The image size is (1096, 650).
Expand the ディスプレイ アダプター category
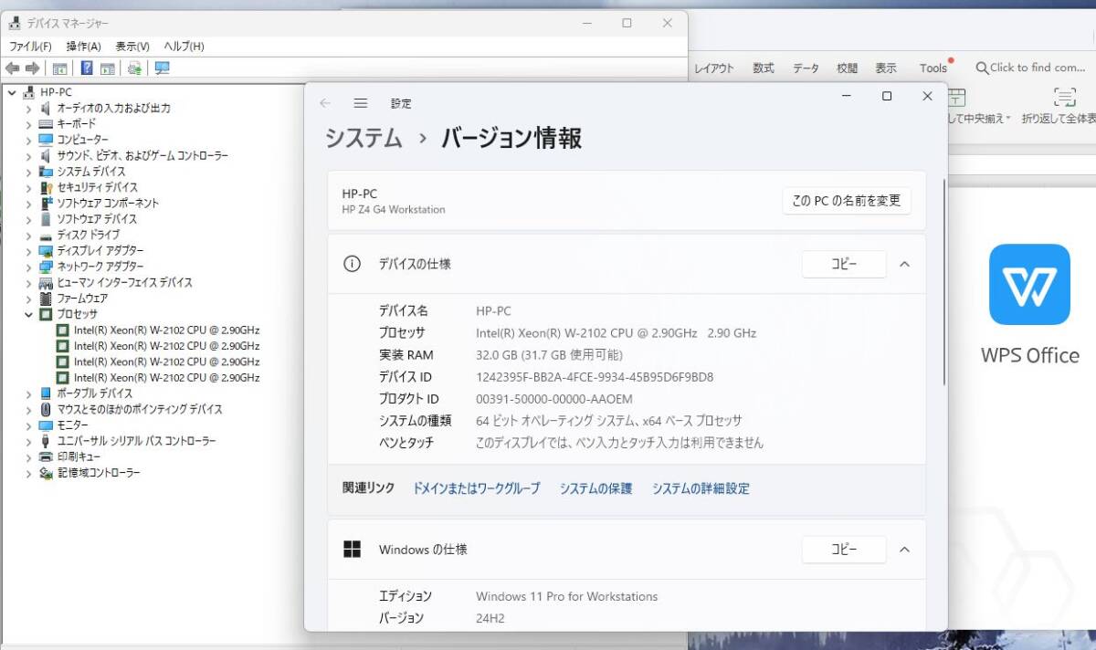28,251
